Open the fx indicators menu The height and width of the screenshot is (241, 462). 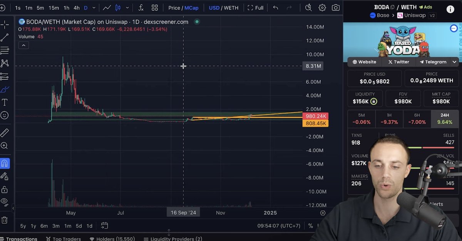(141, 8)
